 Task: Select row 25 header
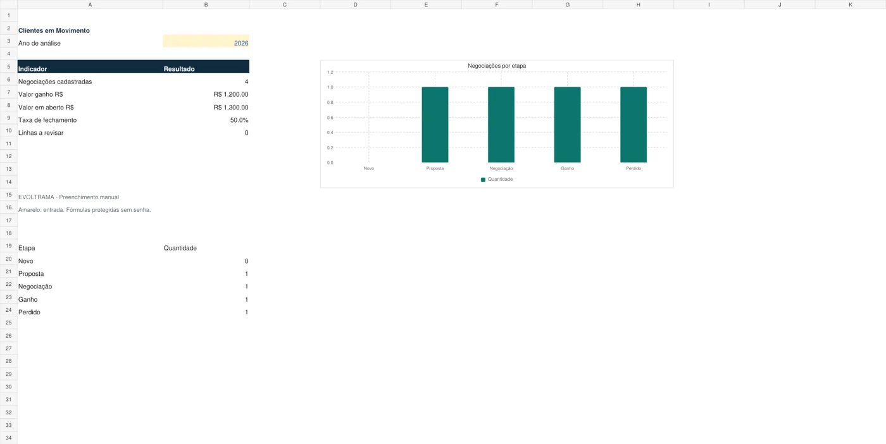9,323
